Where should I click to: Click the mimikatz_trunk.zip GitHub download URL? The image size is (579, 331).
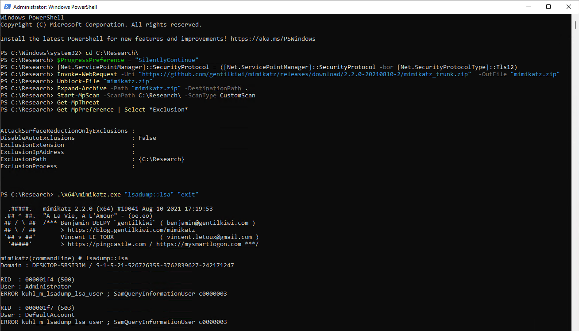[x=305, y=74]
